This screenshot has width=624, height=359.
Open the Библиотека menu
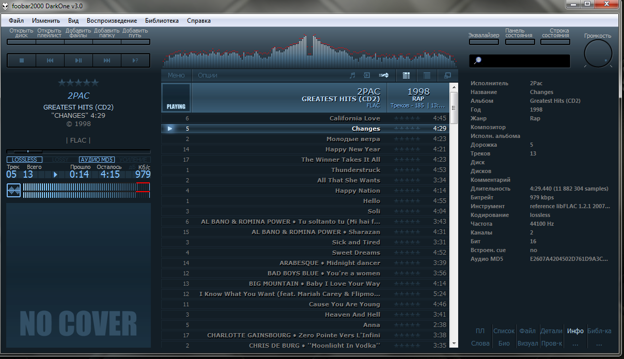(x=162, y=21)
